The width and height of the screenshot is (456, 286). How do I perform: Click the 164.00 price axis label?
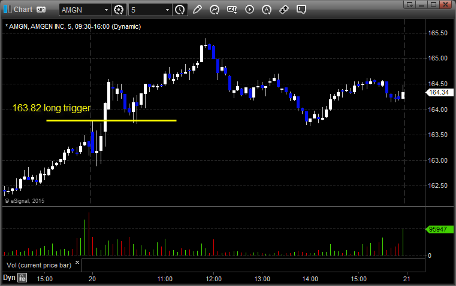coord(437,109)
